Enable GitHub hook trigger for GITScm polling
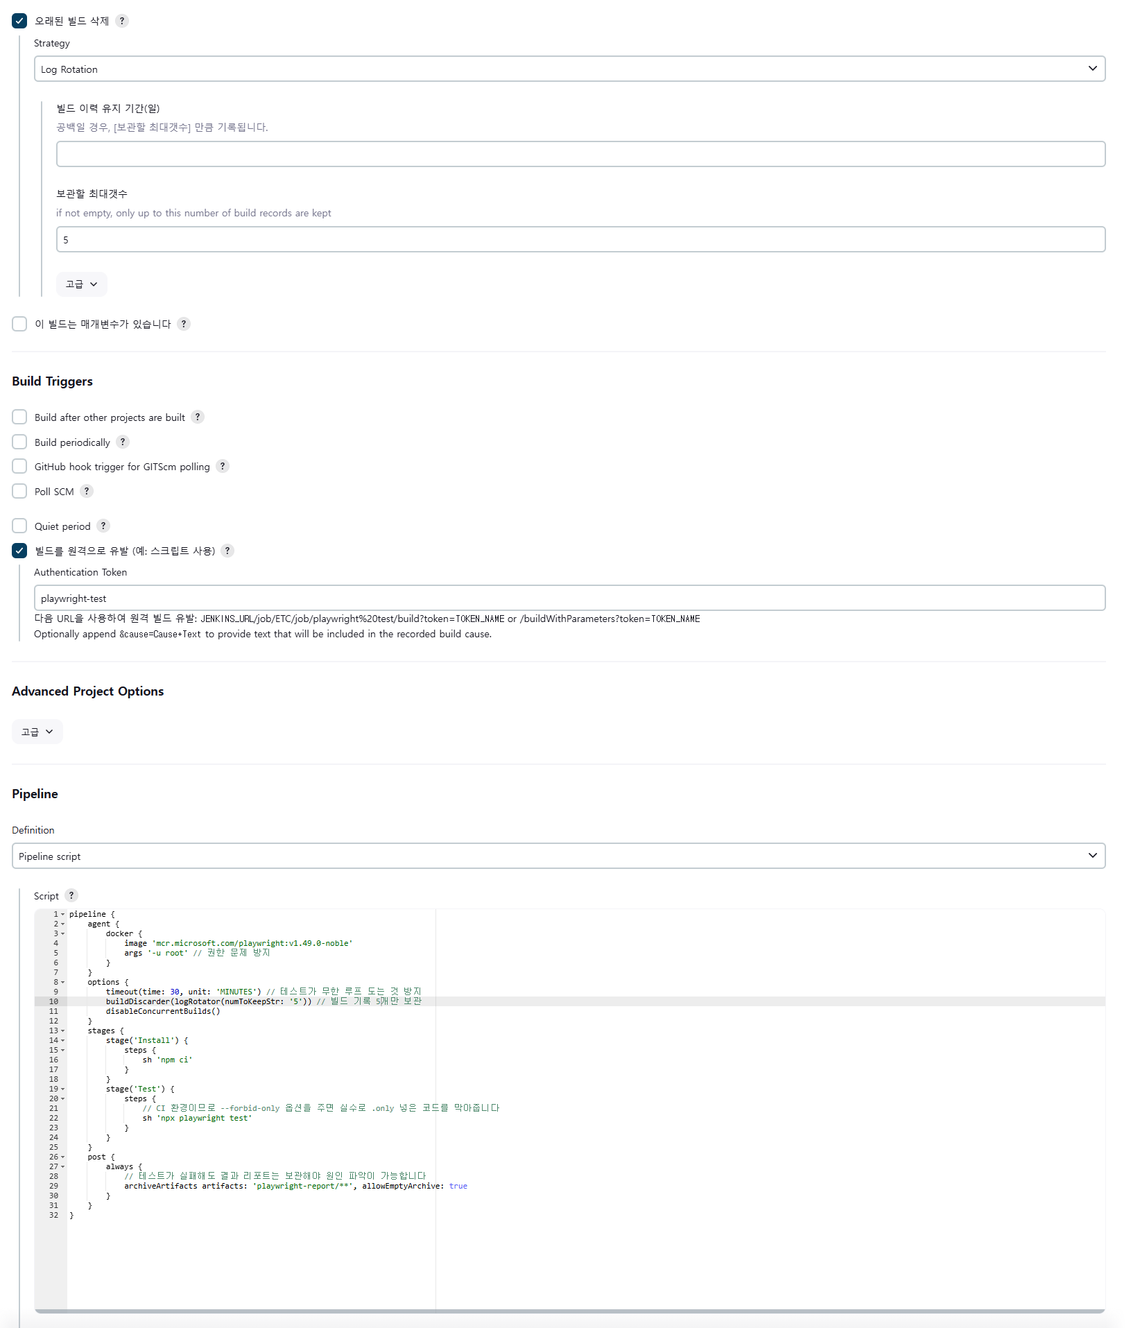Viewport: 1131px width, 1328px height. [x=19, y=466]
